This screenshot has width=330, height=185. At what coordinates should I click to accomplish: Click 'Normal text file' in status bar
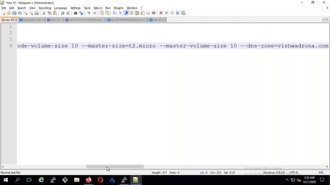pos(10,173)
